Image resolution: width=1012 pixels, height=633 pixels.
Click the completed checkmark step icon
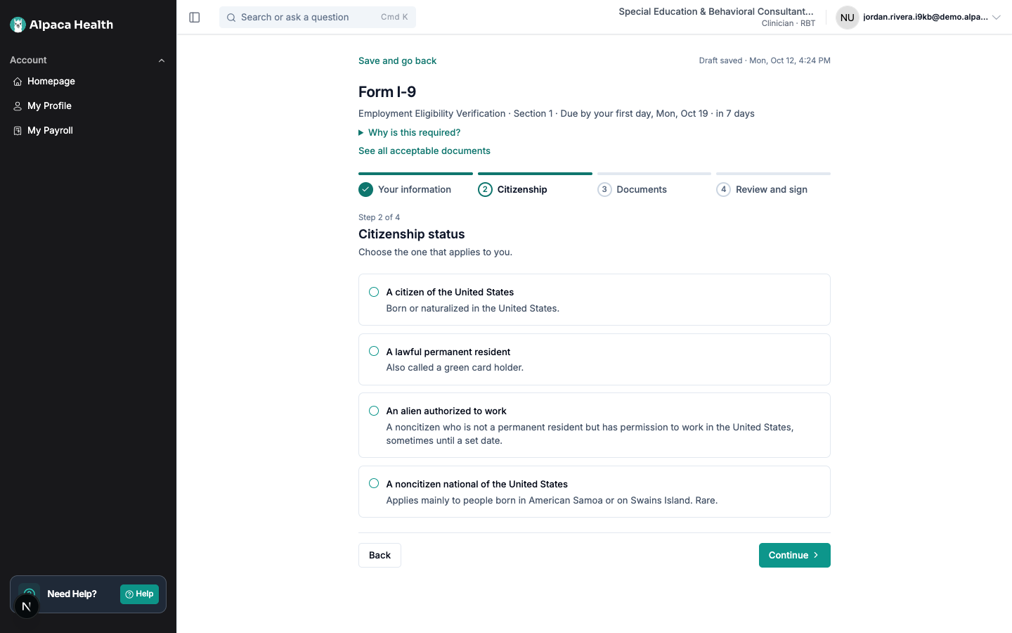365,189
